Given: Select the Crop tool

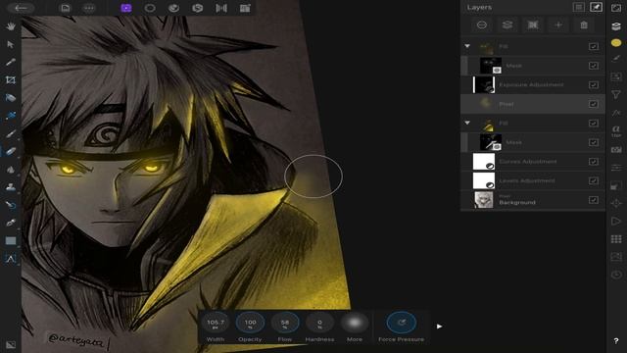Looking at the screenshot, I should [x=11, y=80].
